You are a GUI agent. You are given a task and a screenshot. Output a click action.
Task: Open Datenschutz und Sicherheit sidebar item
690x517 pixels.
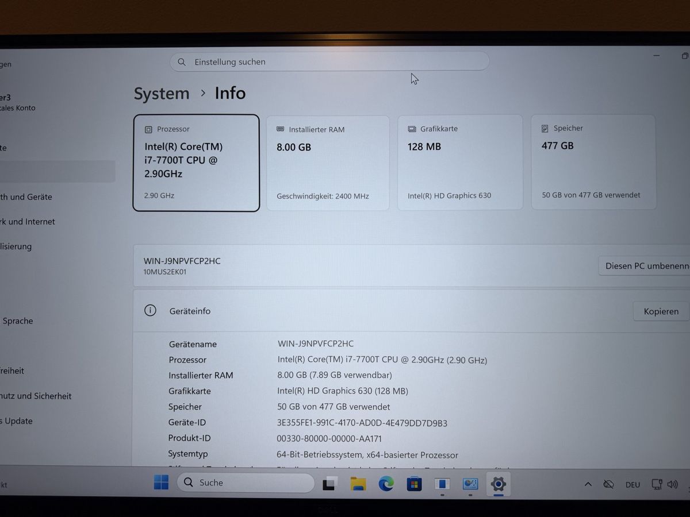tap(36, 396)
